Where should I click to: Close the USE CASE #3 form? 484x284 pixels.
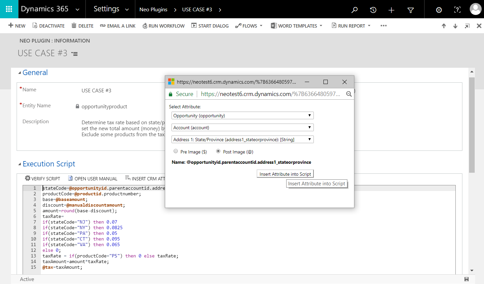coord(479,26)
